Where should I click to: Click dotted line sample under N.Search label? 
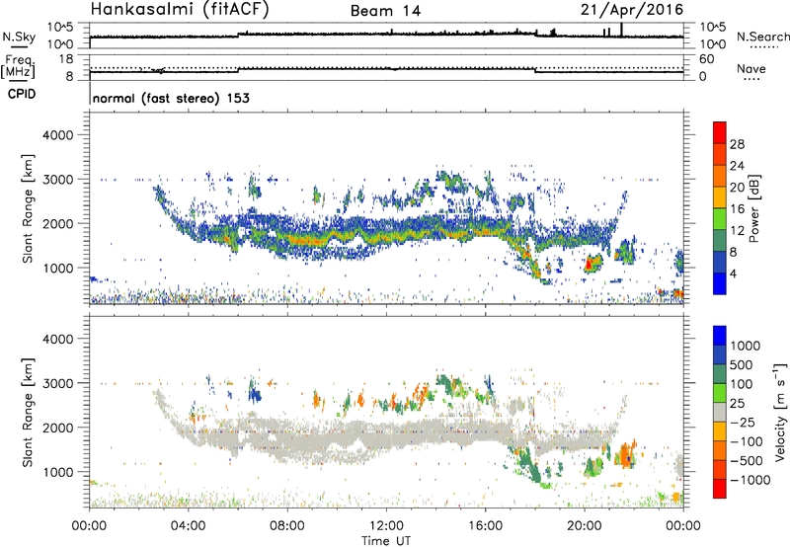tap(763, 47)
